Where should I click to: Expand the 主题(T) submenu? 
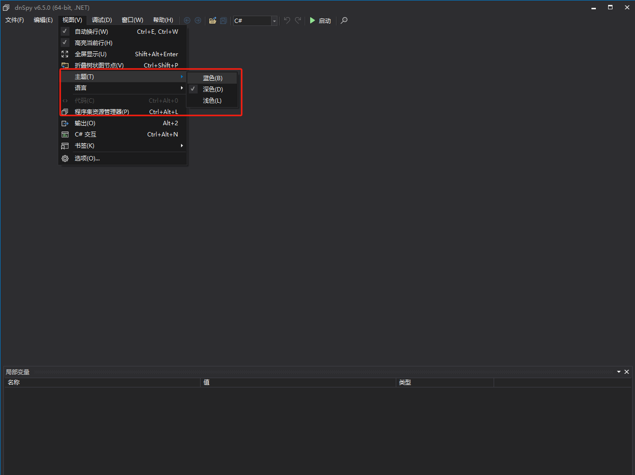[123, 77]
